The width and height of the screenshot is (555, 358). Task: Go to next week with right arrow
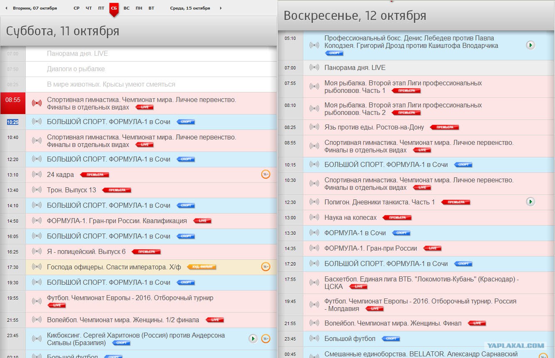221,8
